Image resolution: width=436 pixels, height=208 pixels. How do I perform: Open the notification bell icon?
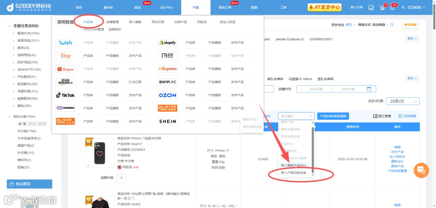[392, 8]
